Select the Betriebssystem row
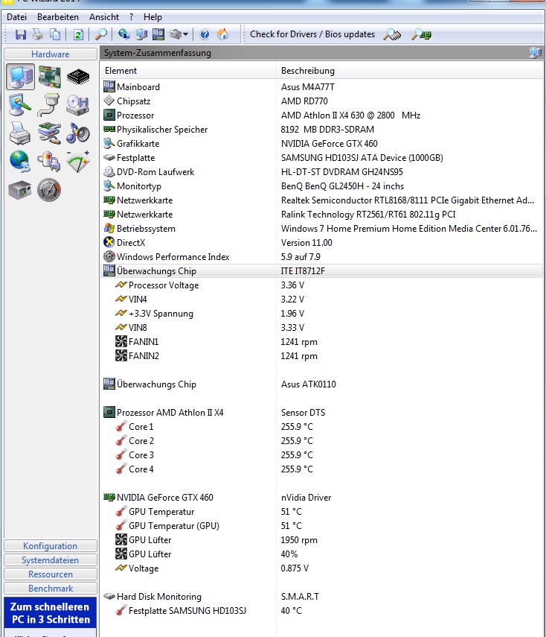Screen dimensions: 546x637 [x=321, y=229]
